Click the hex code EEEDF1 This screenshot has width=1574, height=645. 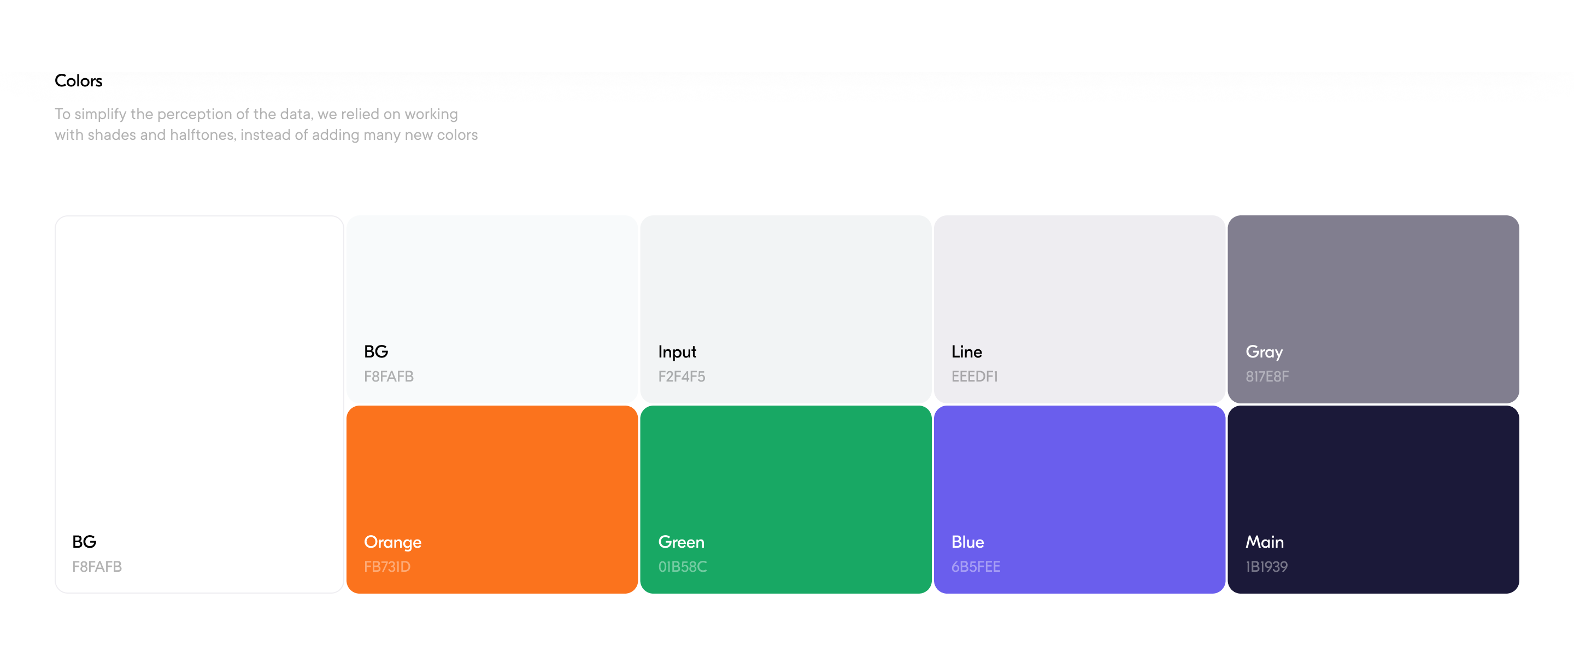point(974,377)
